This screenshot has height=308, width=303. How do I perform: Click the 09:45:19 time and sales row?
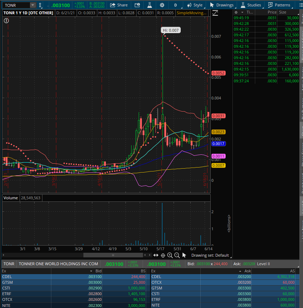266,18
